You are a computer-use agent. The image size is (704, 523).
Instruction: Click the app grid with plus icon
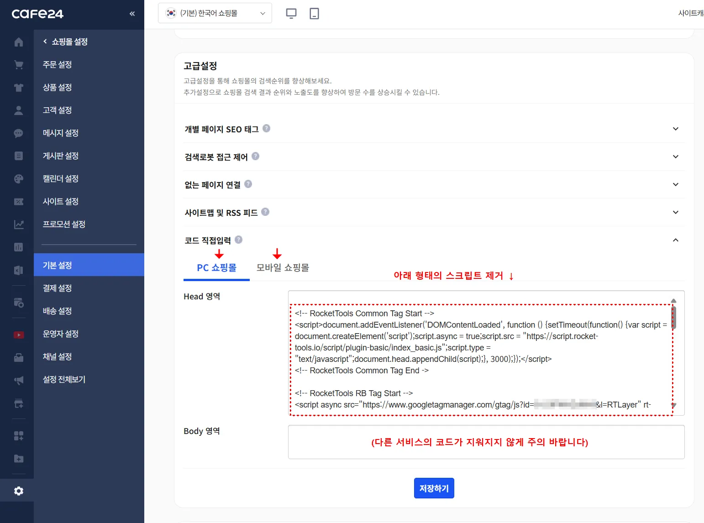(x=19, y=436)
